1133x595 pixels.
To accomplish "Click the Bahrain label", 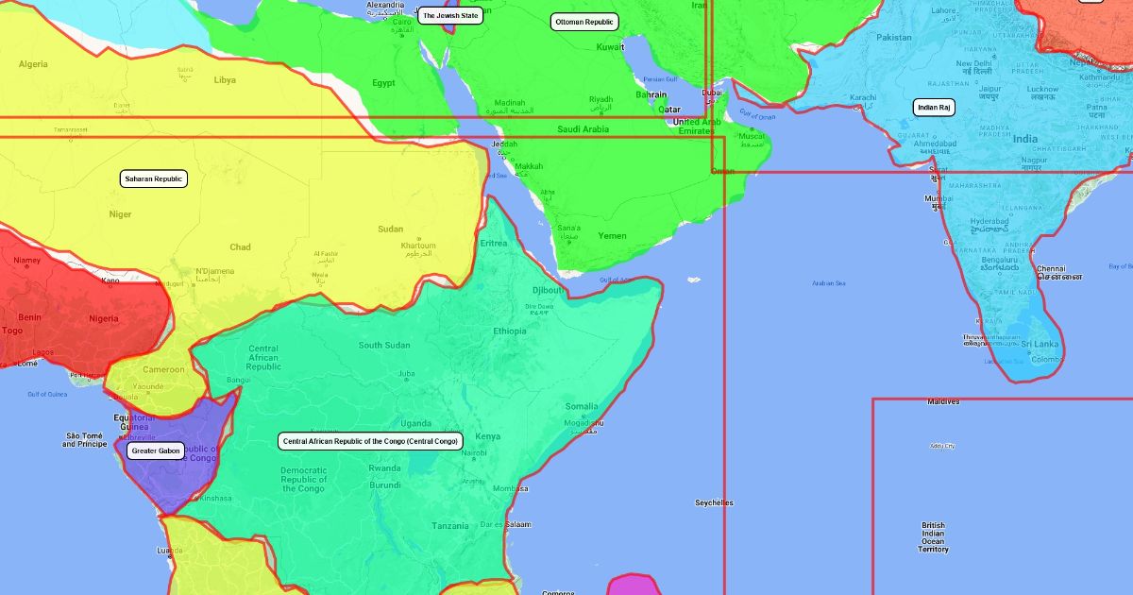I will click(x=651, y=94).
